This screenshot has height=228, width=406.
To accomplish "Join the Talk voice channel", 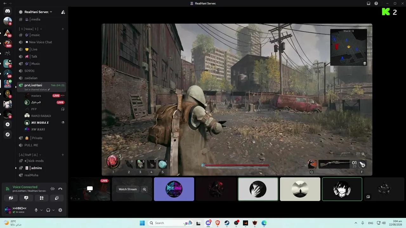I will click(x=42, y=56).
